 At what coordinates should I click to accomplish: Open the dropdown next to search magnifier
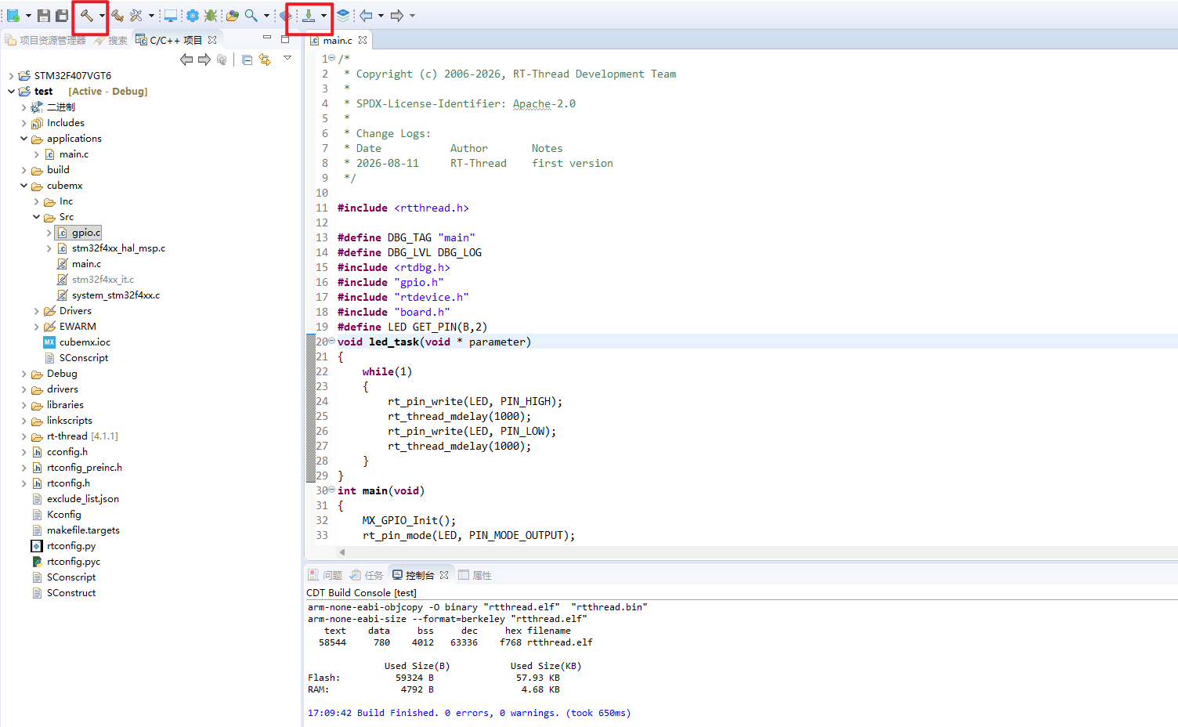click(x=266, y=16)
